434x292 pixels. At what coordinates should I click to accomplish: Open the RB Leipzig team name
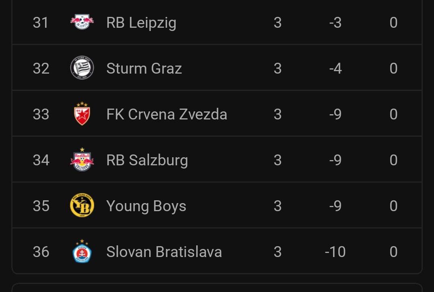click(141, 23)
